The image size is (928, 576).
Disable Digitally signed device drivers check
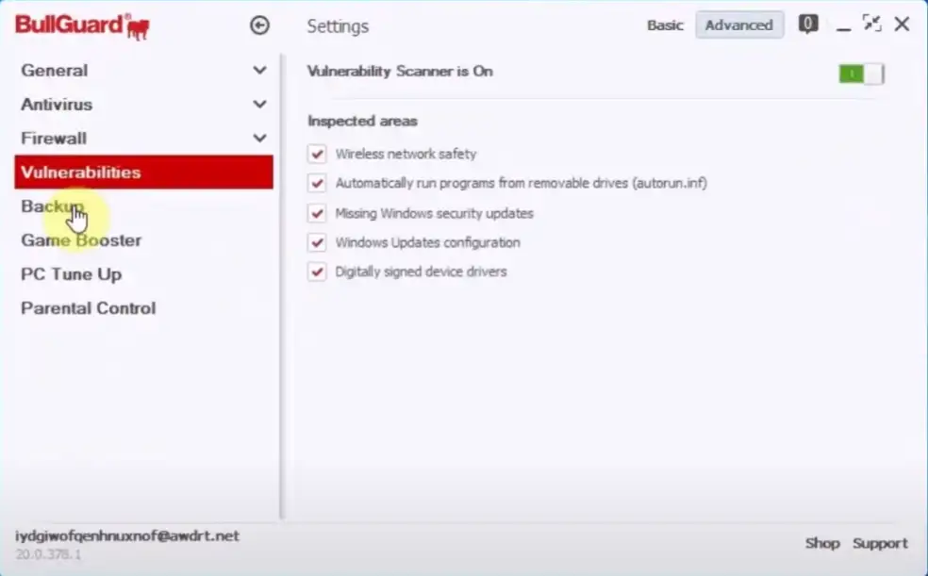(x=317, y=272)
